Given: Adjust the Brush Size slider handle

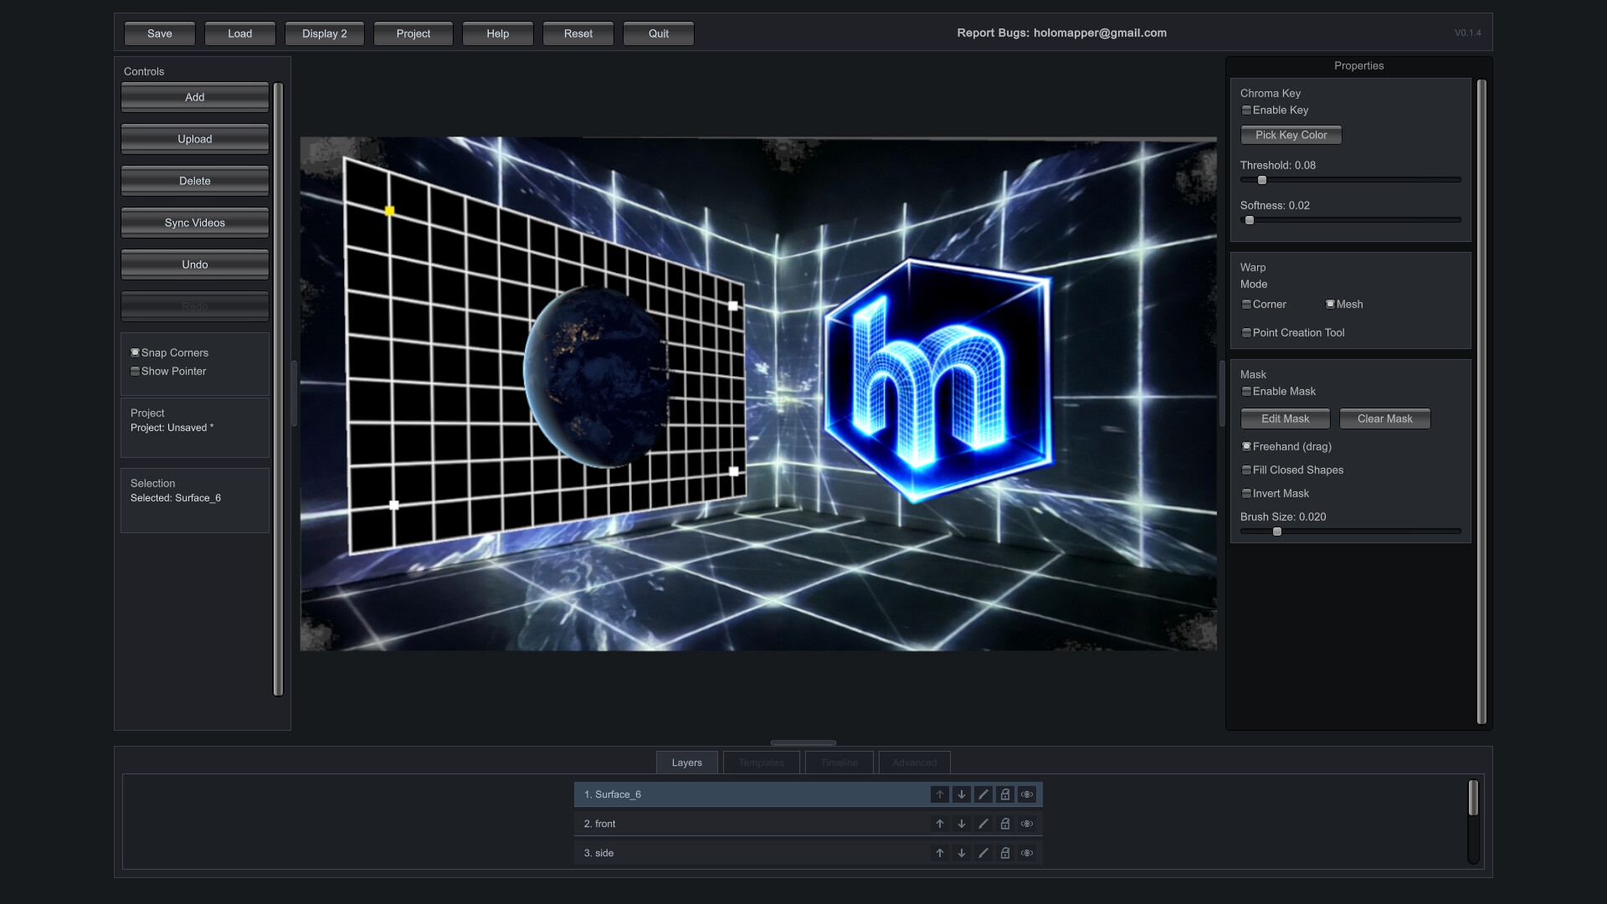Looking at the screenshot, I should click(x=1277, y=532).
